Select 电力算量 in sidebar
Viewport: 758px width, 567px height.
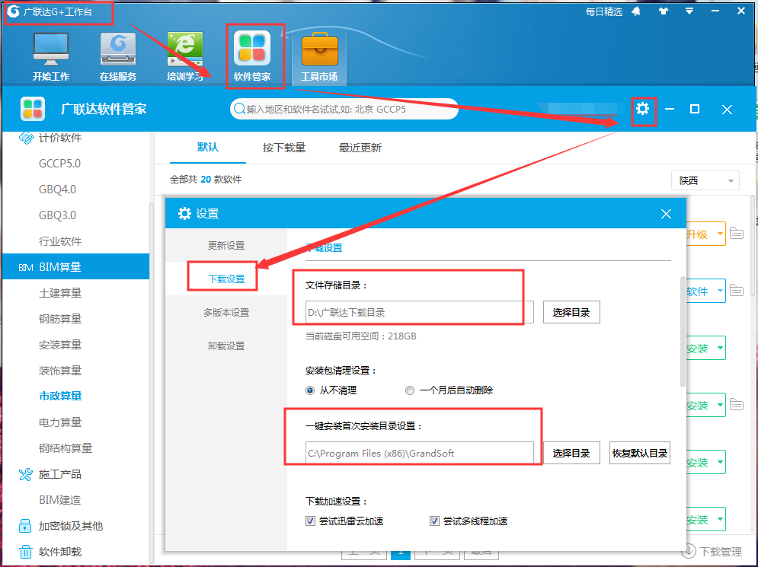tap(60, 422)
